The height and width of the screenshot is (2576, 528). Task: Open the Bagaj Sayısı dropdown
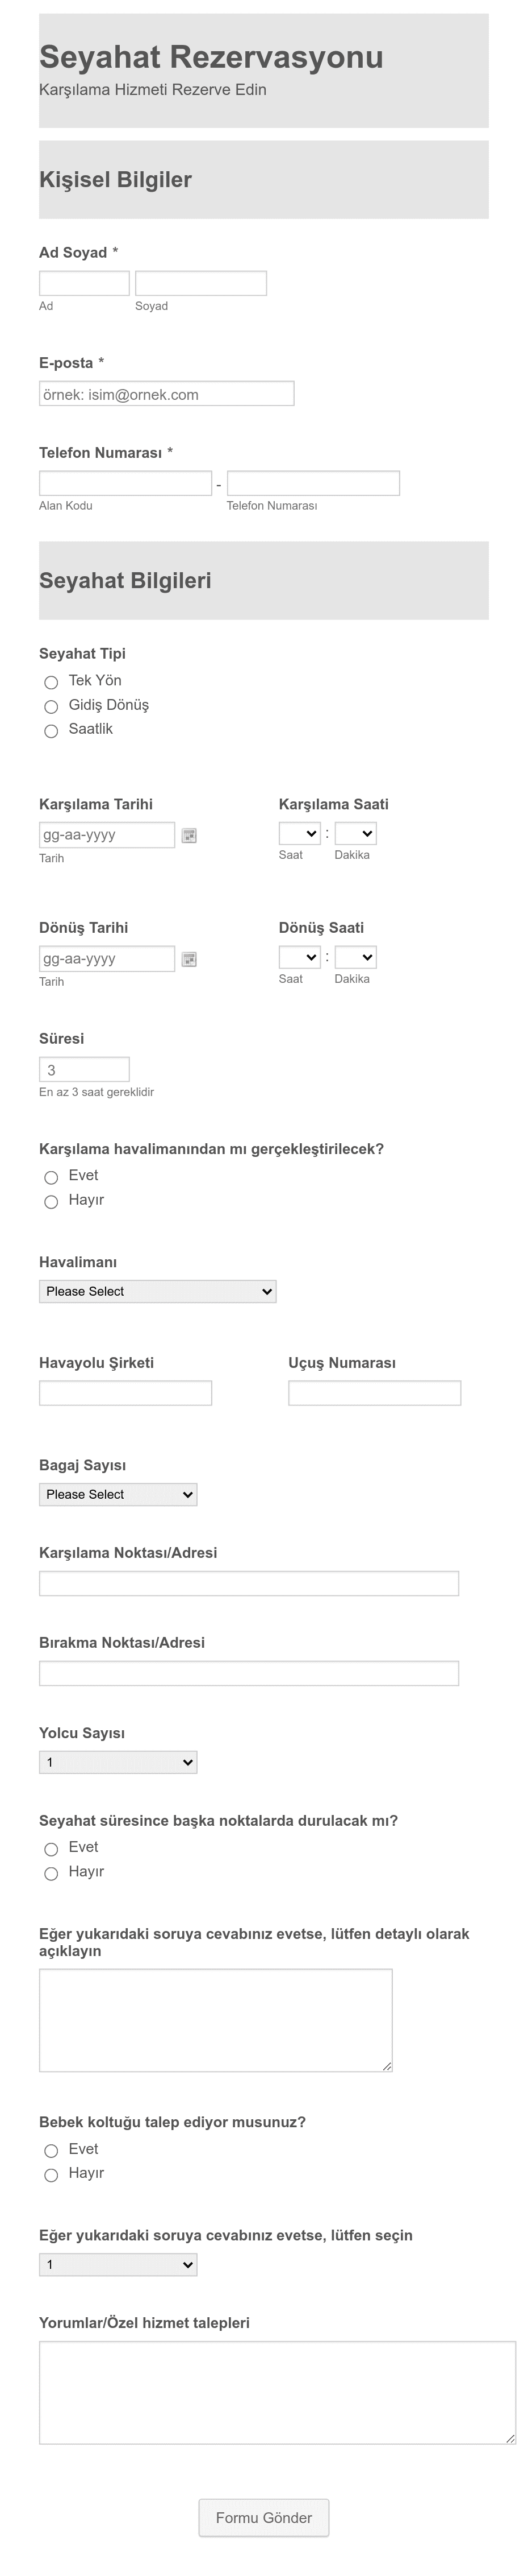pyautogui.click(x=118, y=1494)
